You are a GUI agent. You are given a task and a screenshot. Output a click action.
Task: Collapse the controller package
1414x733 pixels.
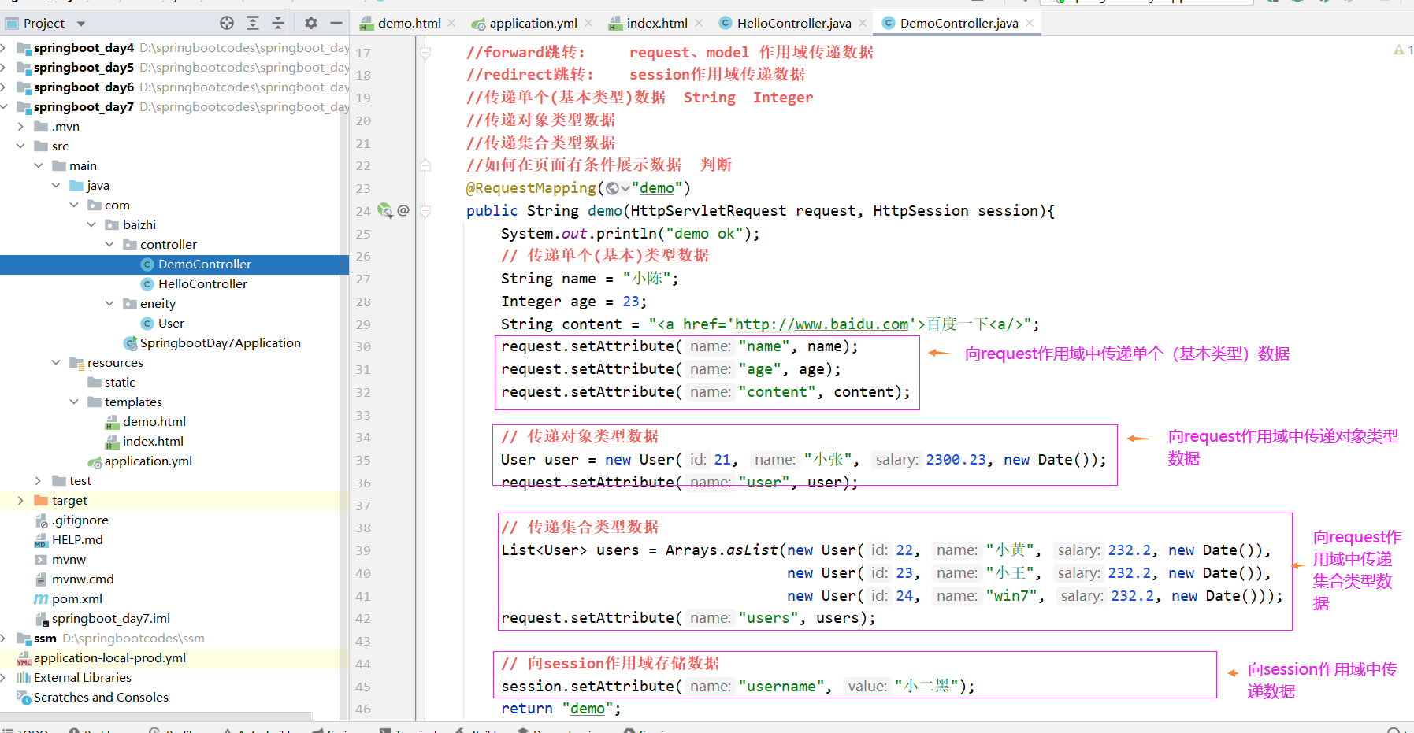(109, 245)
